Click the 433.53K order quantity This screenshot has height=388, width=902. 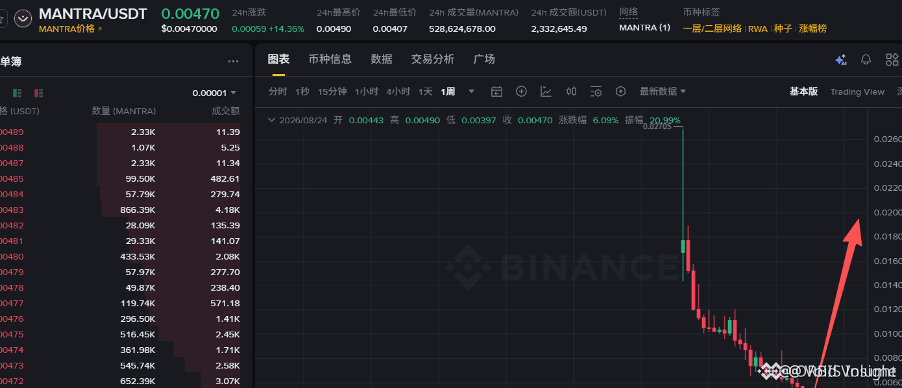pyautogui.click(x=138, y=256)
